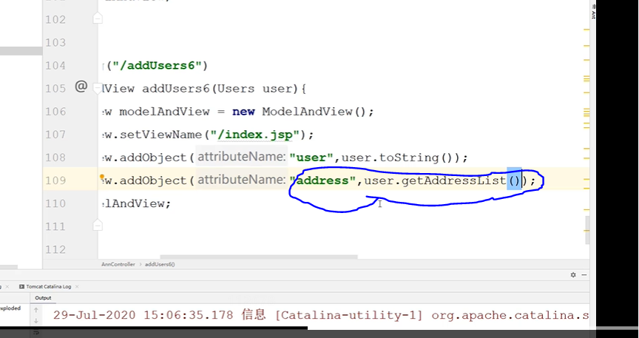
Task: Click the intention lightbulb on line 109
Action: pyautogui.click(x=102, y=177)
